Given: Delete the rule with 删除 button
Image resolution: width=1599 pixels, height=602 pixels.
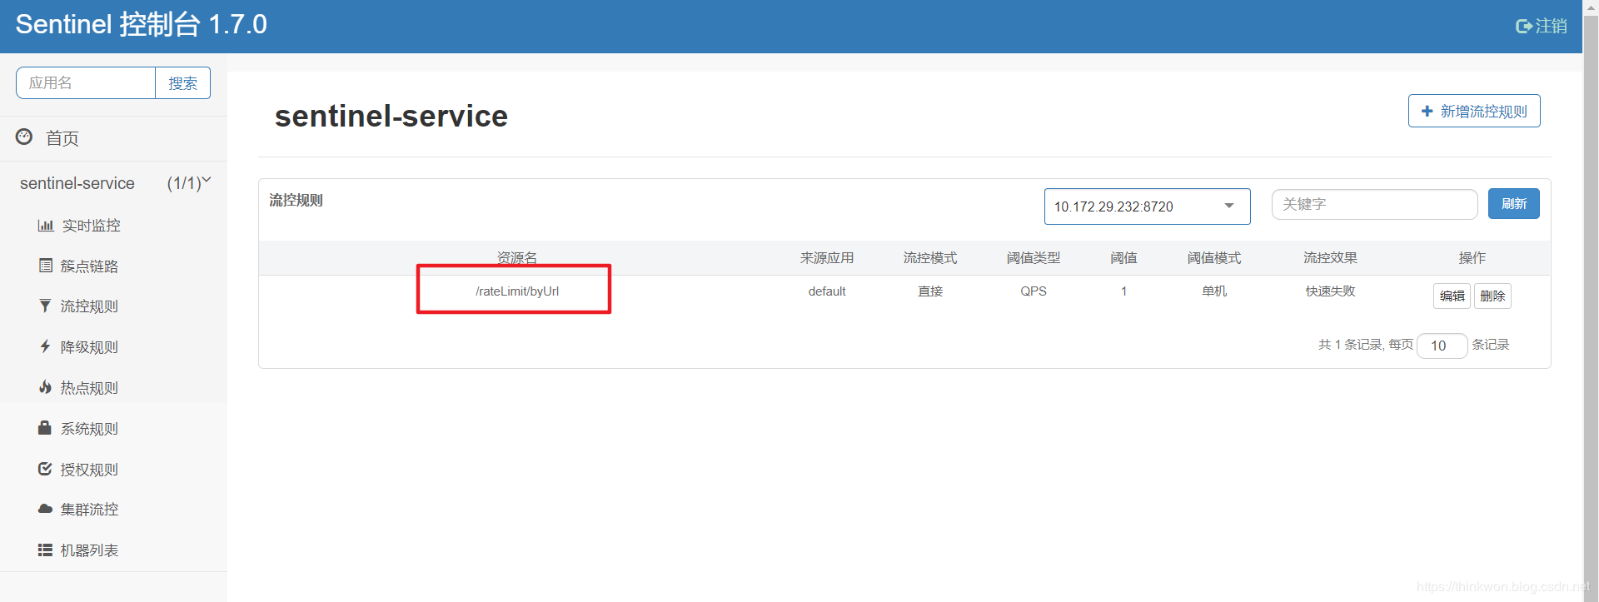Looking at the screenshot, I should tap(1492, 296).
